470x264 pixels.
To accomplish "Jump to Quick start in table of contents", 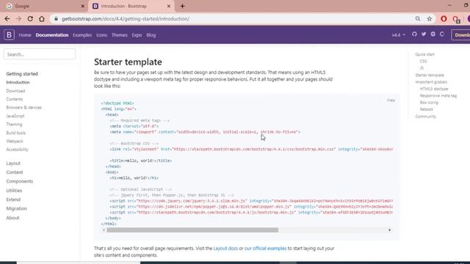I will tap(424, 54).
